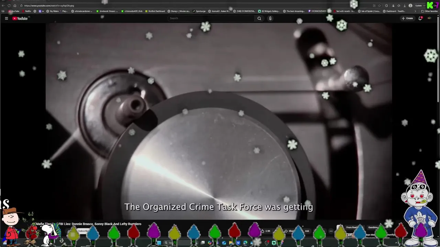Viewport: 440px width, 247px height.
Task: Open the Widgets Gallery bookmark
Action: click(x=269, y=11)
